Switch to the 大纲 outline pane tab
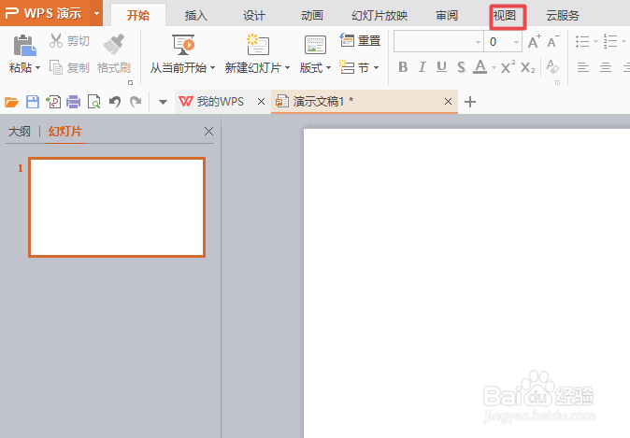630x438 pixels. [20, 132]
